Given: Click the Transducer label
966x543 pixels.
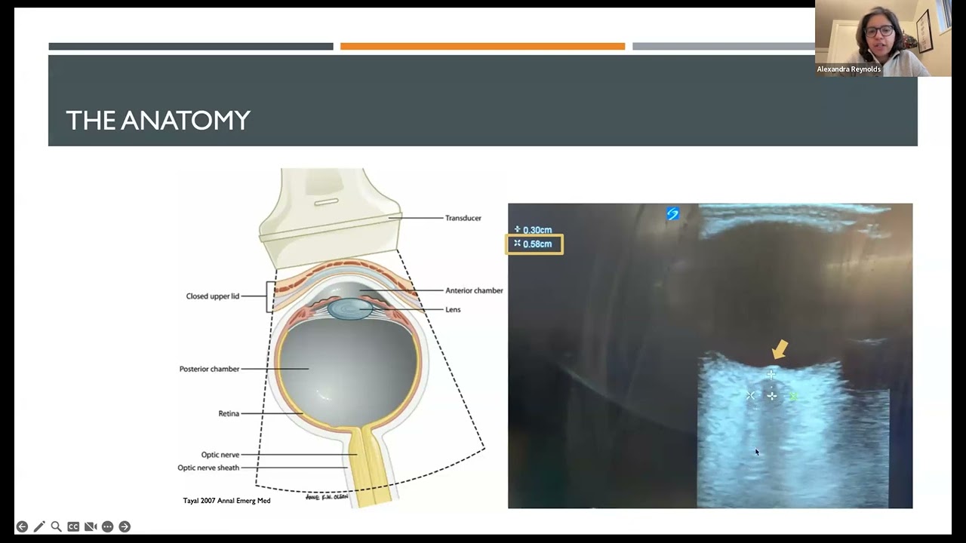Looking at the screenshot, I should coord(463,218).
